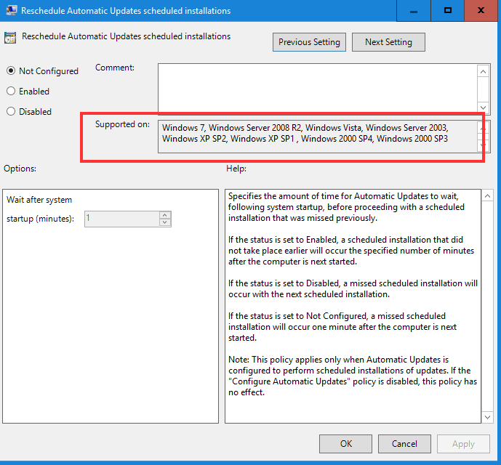Click the policy name heading text

(x=126, y=36)
